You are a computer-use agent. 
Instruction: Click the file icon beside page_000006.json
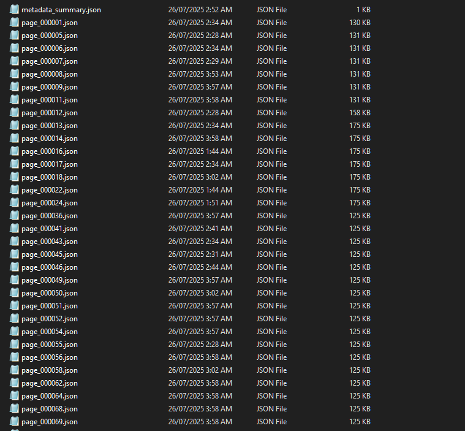[x=14, y=48]
